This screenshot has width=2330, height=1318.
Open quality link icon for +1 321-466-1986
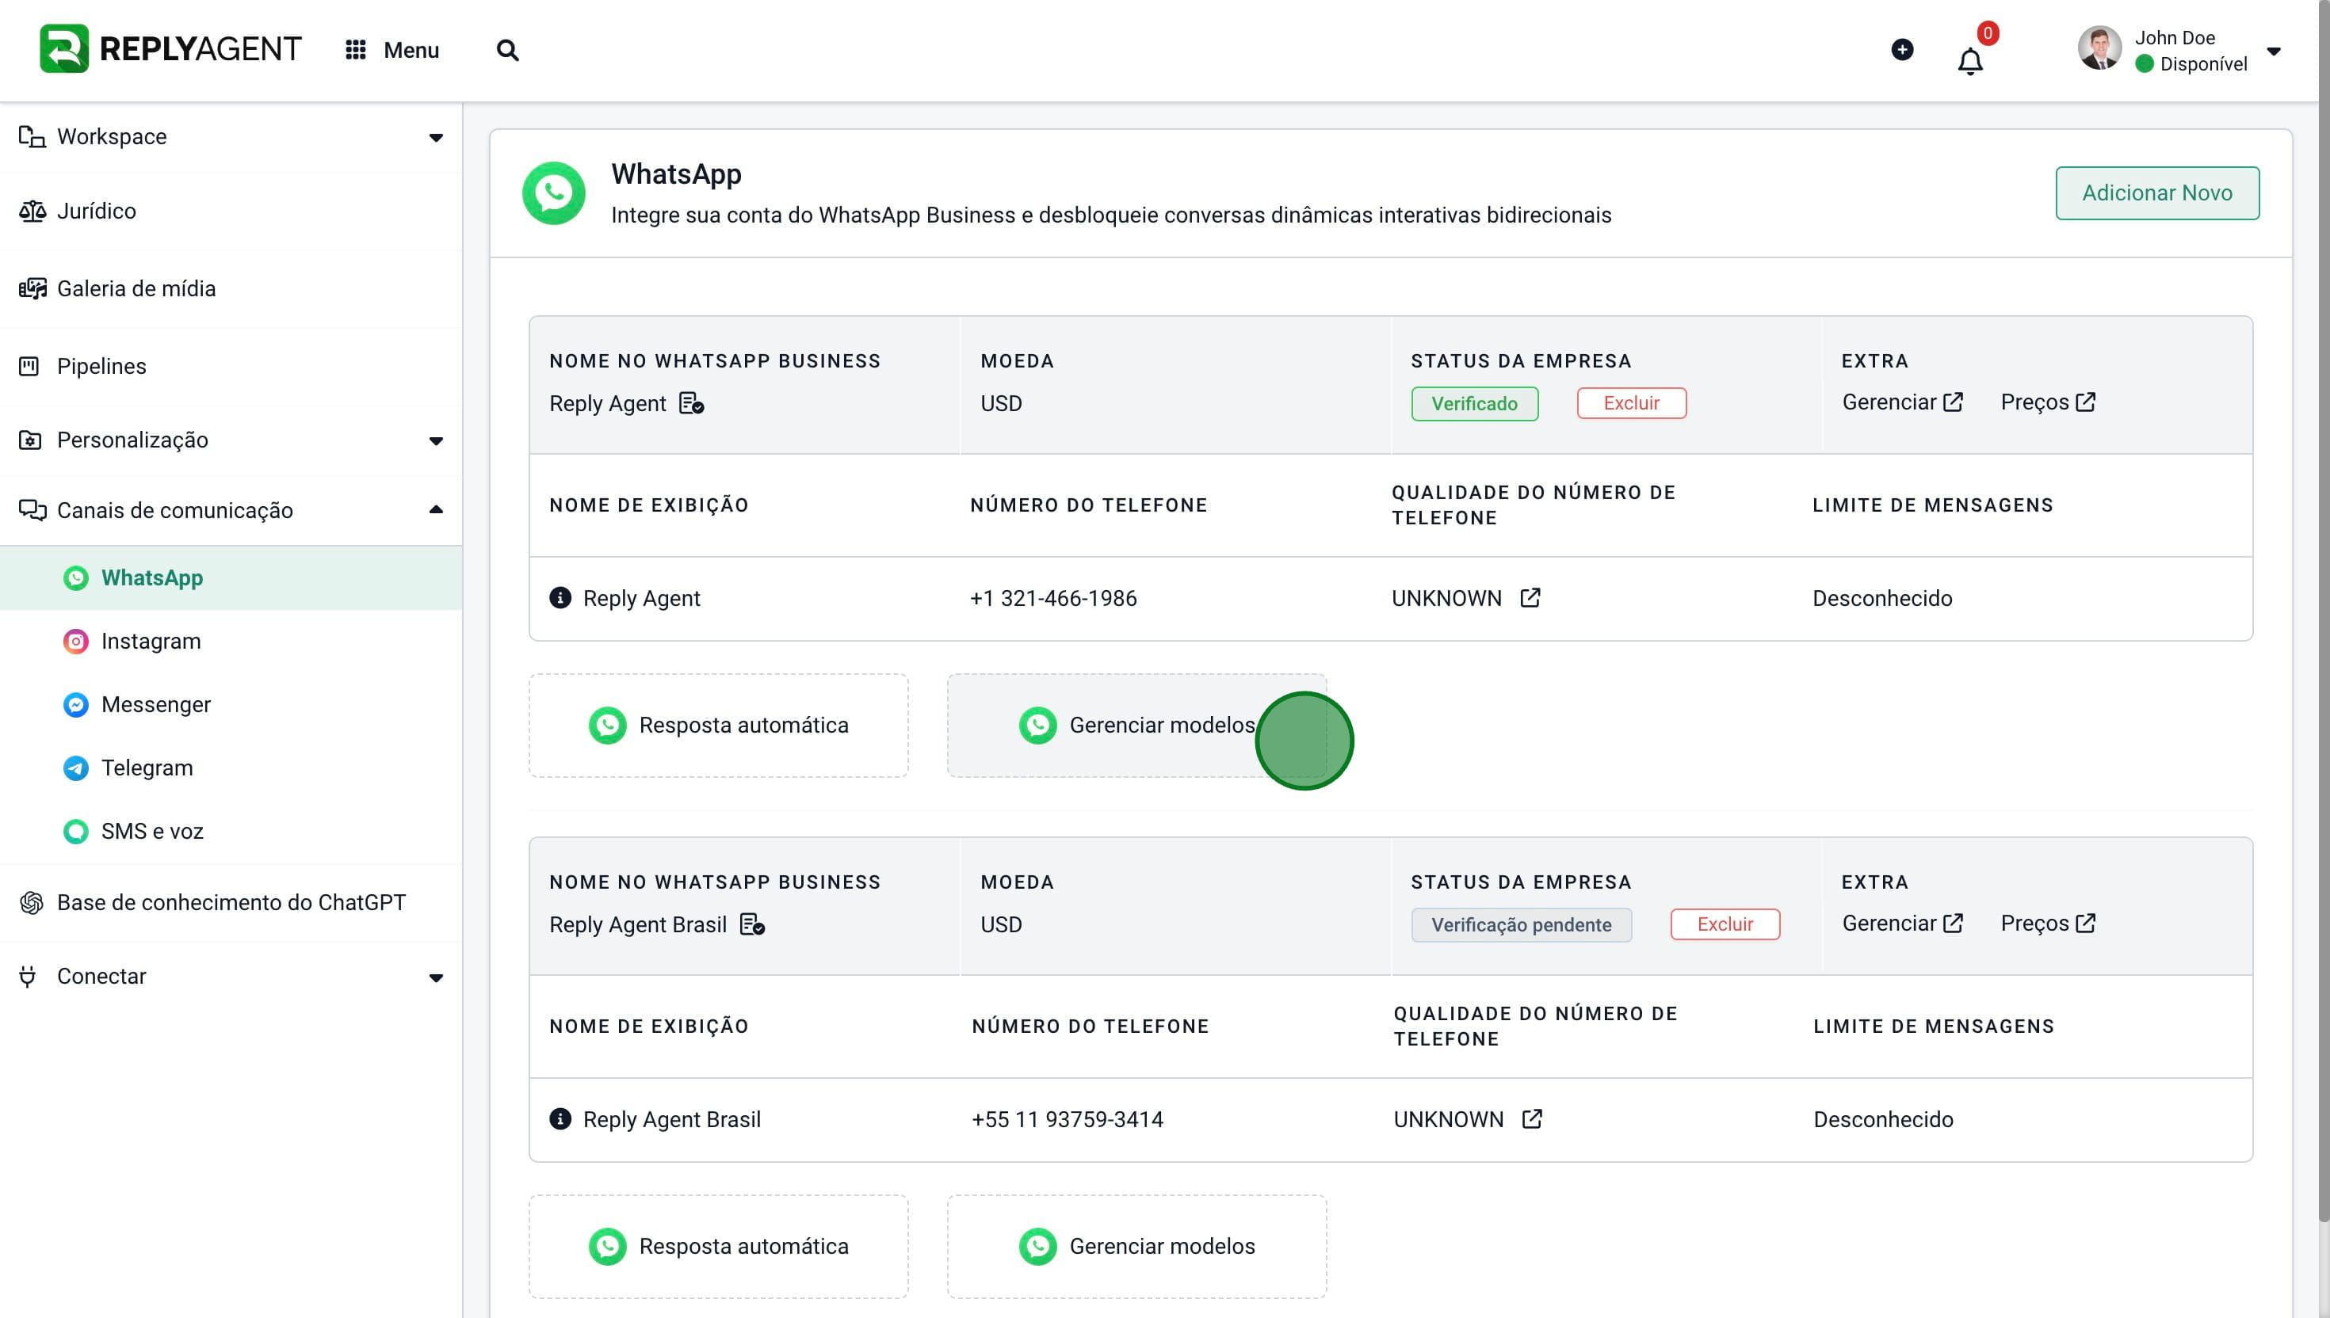click(x=1530, y=597)
